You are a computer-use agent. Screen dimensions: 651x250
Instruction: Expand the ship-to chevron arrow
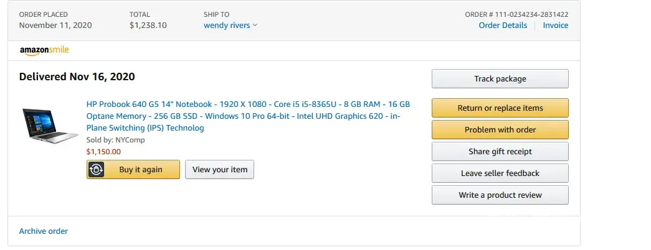(x=255, y=25)
